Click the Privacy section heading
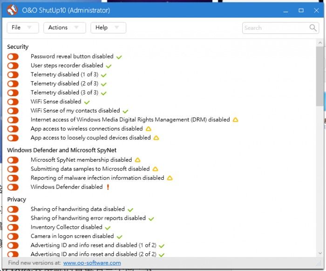The image size is (326, 271). tap(17, 199)
